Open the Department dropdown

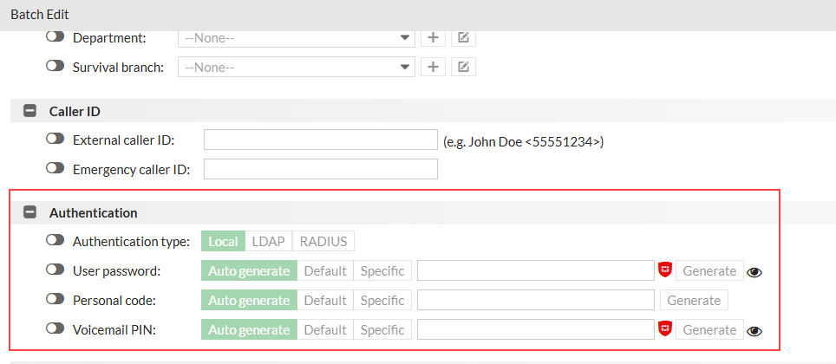(296, 38)
